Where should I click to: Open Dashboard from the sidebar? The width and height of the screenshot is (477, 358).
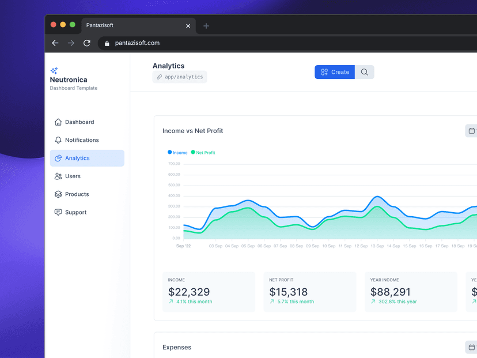click(87, 122)
